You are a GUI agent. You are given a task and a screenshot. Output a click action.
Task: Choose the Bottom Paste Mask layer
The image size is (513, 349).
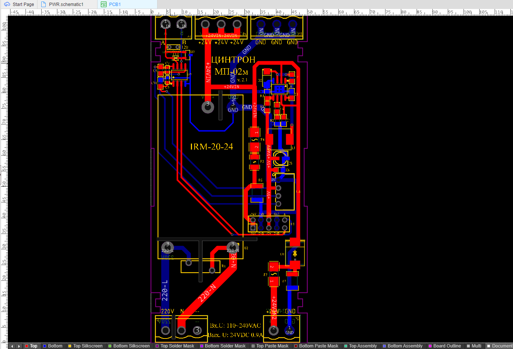point(316,346)
